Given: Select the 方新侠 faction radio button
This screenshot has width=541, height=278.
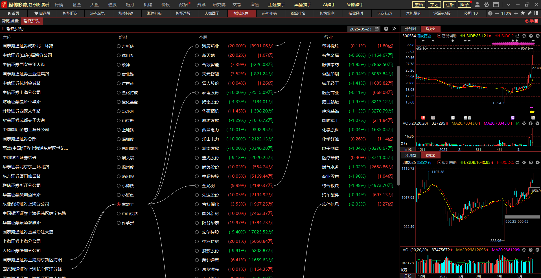Looking at the screenshot, I should (119, 46).
